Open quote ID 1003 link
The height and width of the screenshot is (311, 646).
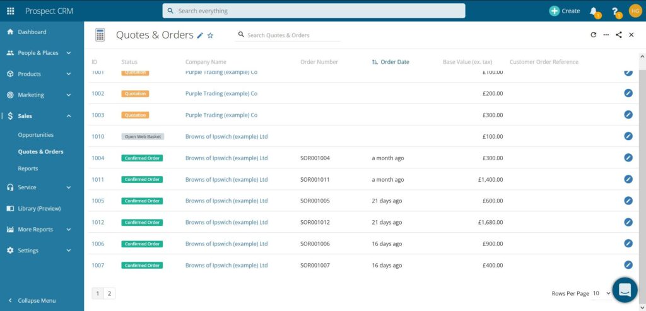coord(98,115)
